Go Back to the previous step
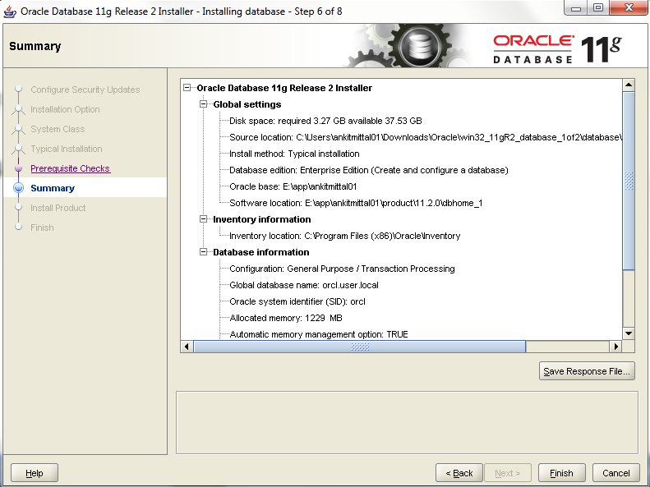 (x=459, y=473)
